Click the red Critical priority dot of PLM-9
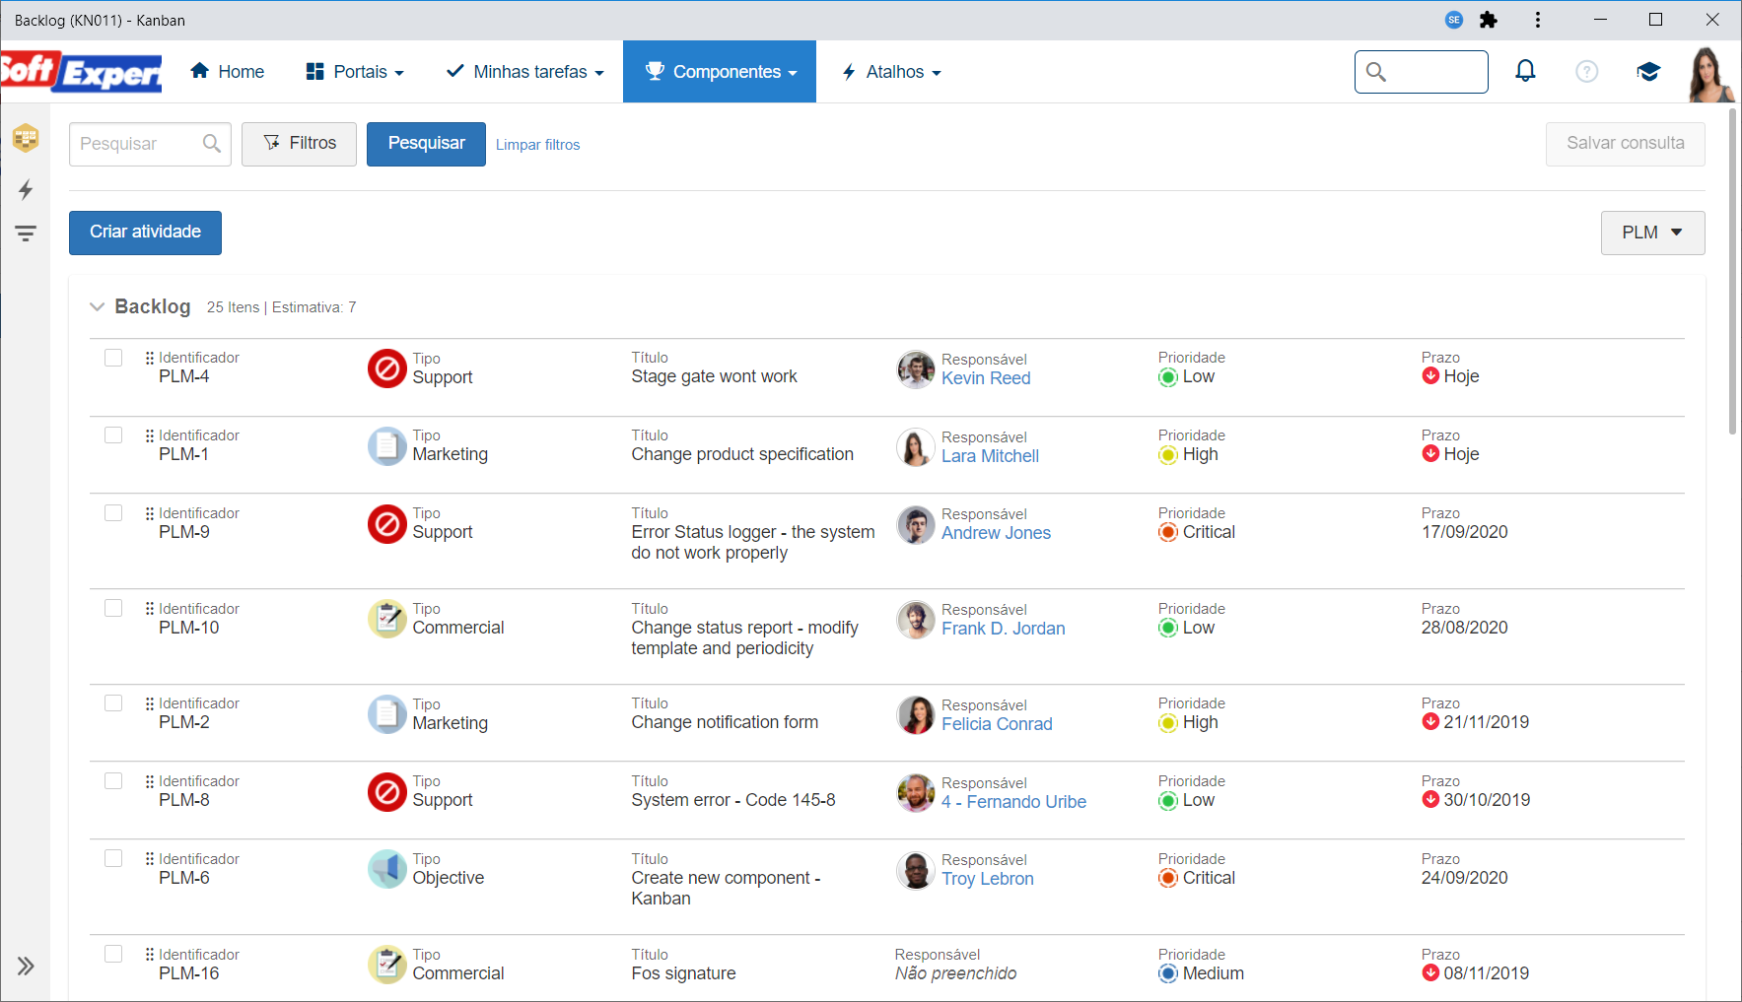Screen dimensions: 1742x1002 1168,532
